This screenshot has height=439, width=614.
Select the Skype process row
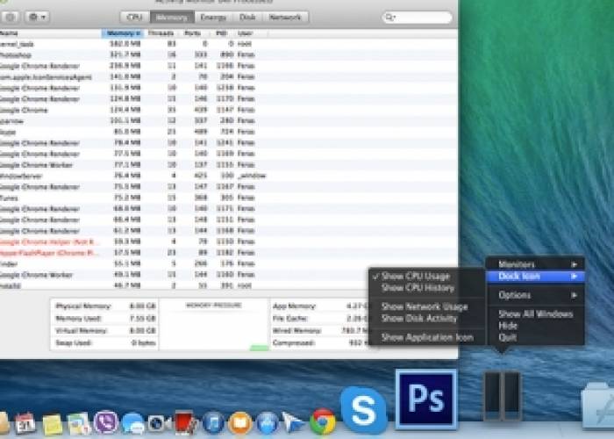229,132
